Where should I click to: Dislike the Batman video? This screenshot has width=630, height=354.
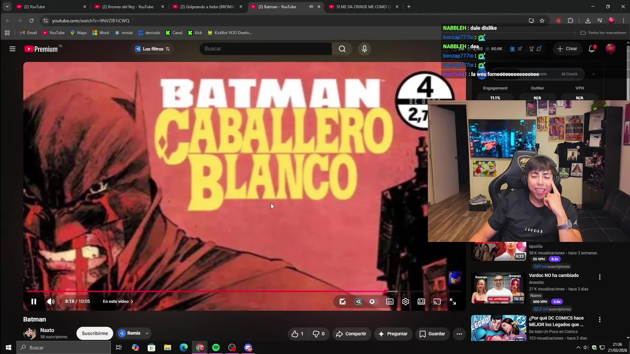point(318,334)
